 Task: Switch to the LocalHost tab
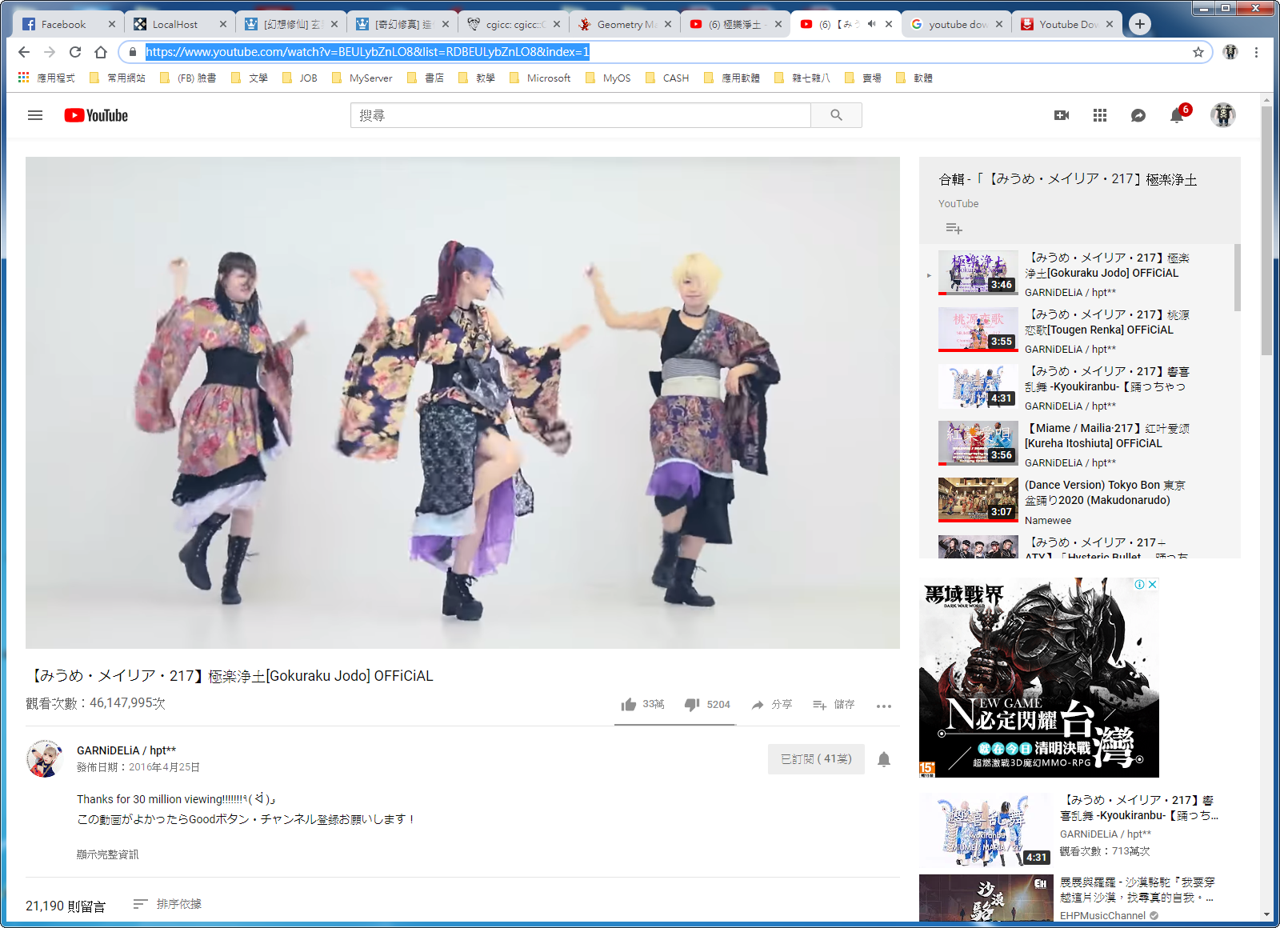tap(174, 24)
